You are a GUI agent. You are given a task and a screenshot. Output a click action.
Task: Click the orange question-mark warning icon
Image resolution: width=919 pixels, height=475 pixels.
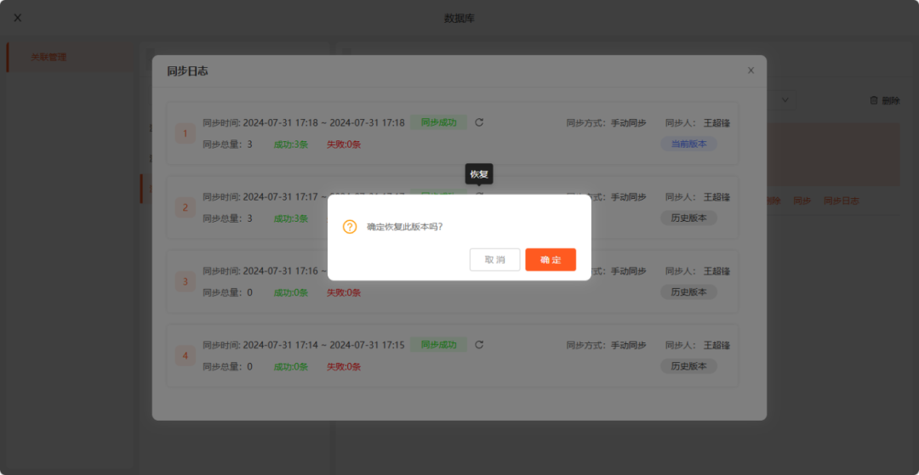350,227
